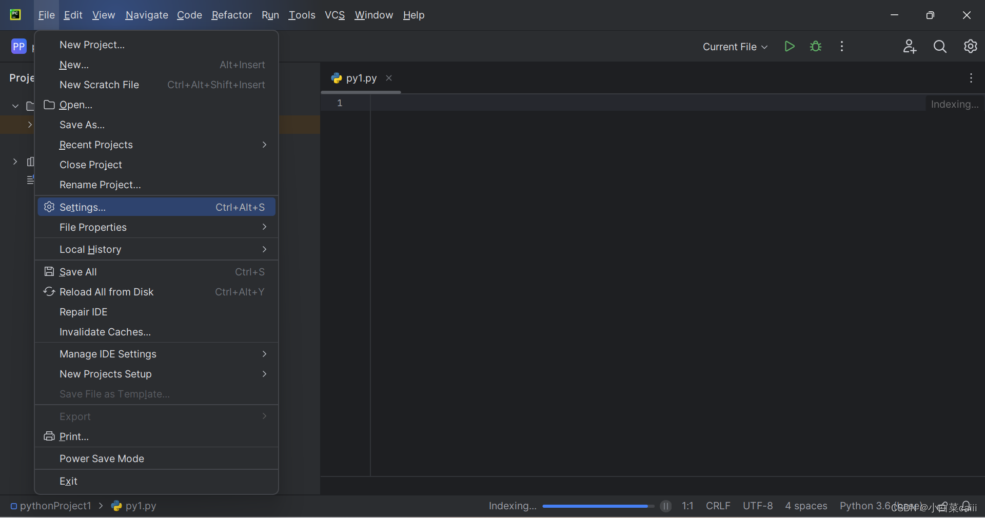Click the pythonProject1 breadcrumb
The height and width of the screenshot is (518, 985).
coord(55,506)
